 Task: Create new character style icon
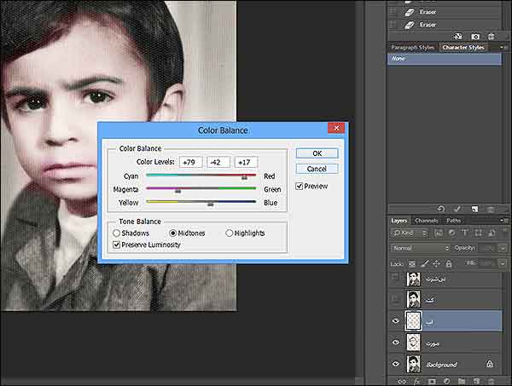tap(474, 209)
